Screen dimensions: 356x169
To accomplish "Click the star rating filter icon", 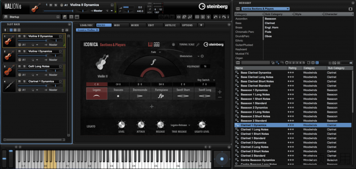I will 287,63.
